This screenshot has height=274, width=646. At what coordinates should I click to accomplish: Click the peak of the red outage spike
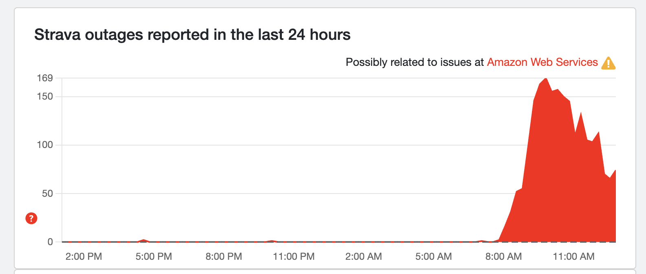[545, 79]
